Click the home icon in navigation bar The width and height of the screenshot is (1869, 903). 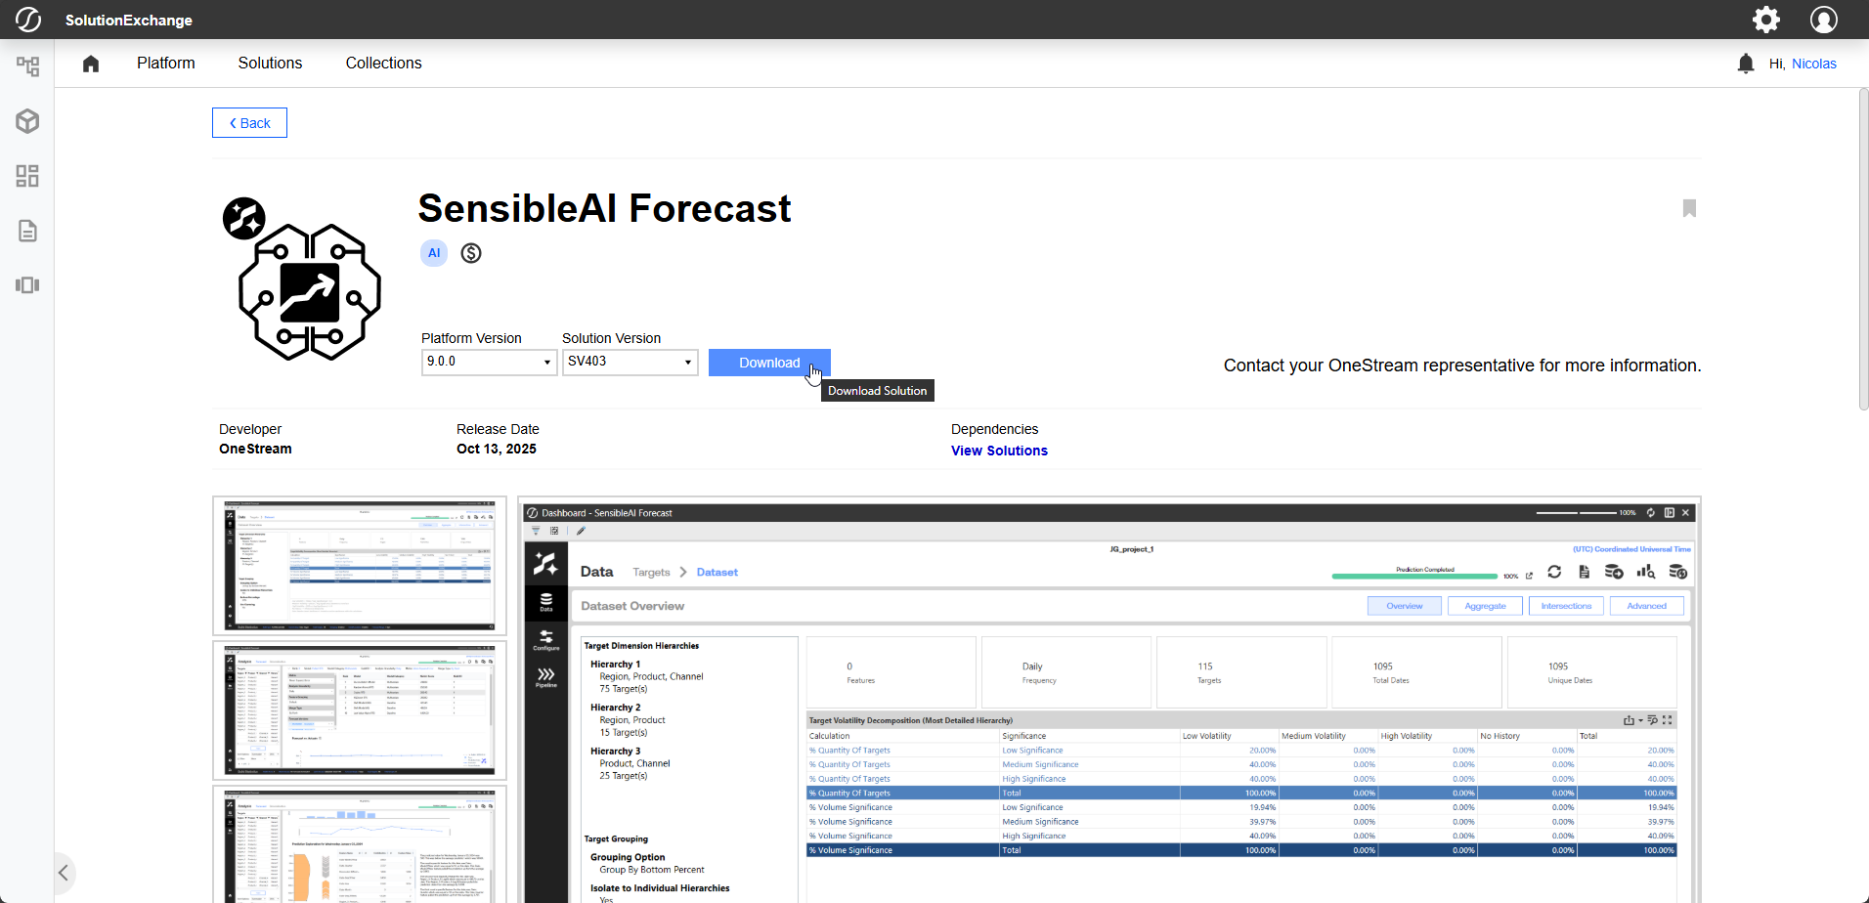91,64
